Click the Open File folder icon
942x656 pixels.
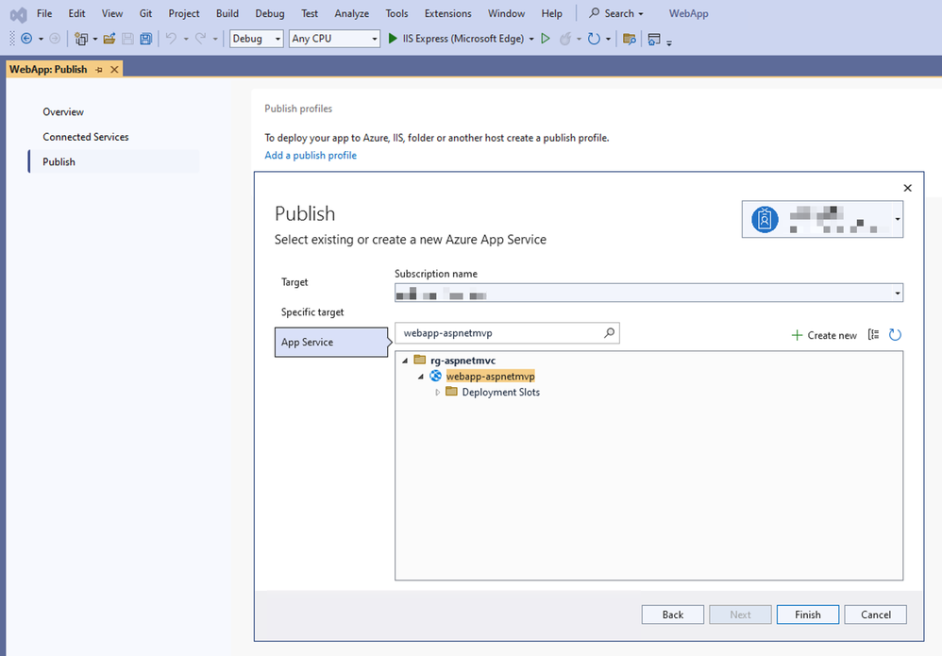[x=109, y=39]
